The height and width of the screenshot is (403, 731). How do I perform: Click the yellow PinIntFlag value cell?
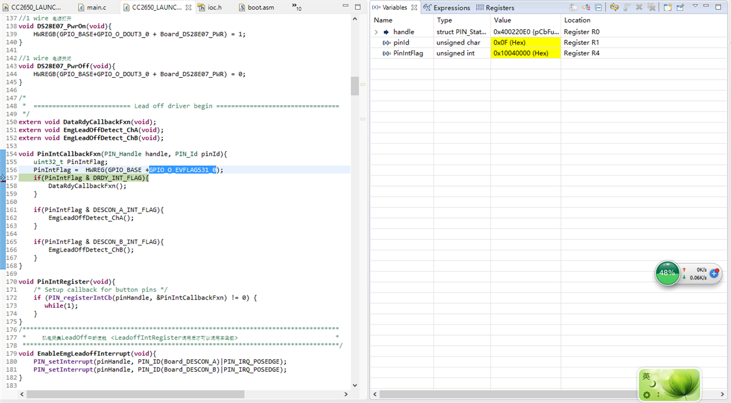point(525,53)
